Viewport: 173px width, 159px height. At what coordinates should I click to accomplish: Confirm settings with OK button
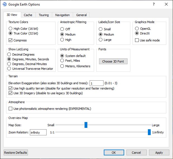114,153
